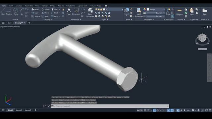This screenshot has height=119, width=212.
Task: Toggle ortho mode in status bar
Action: point(154,110)
